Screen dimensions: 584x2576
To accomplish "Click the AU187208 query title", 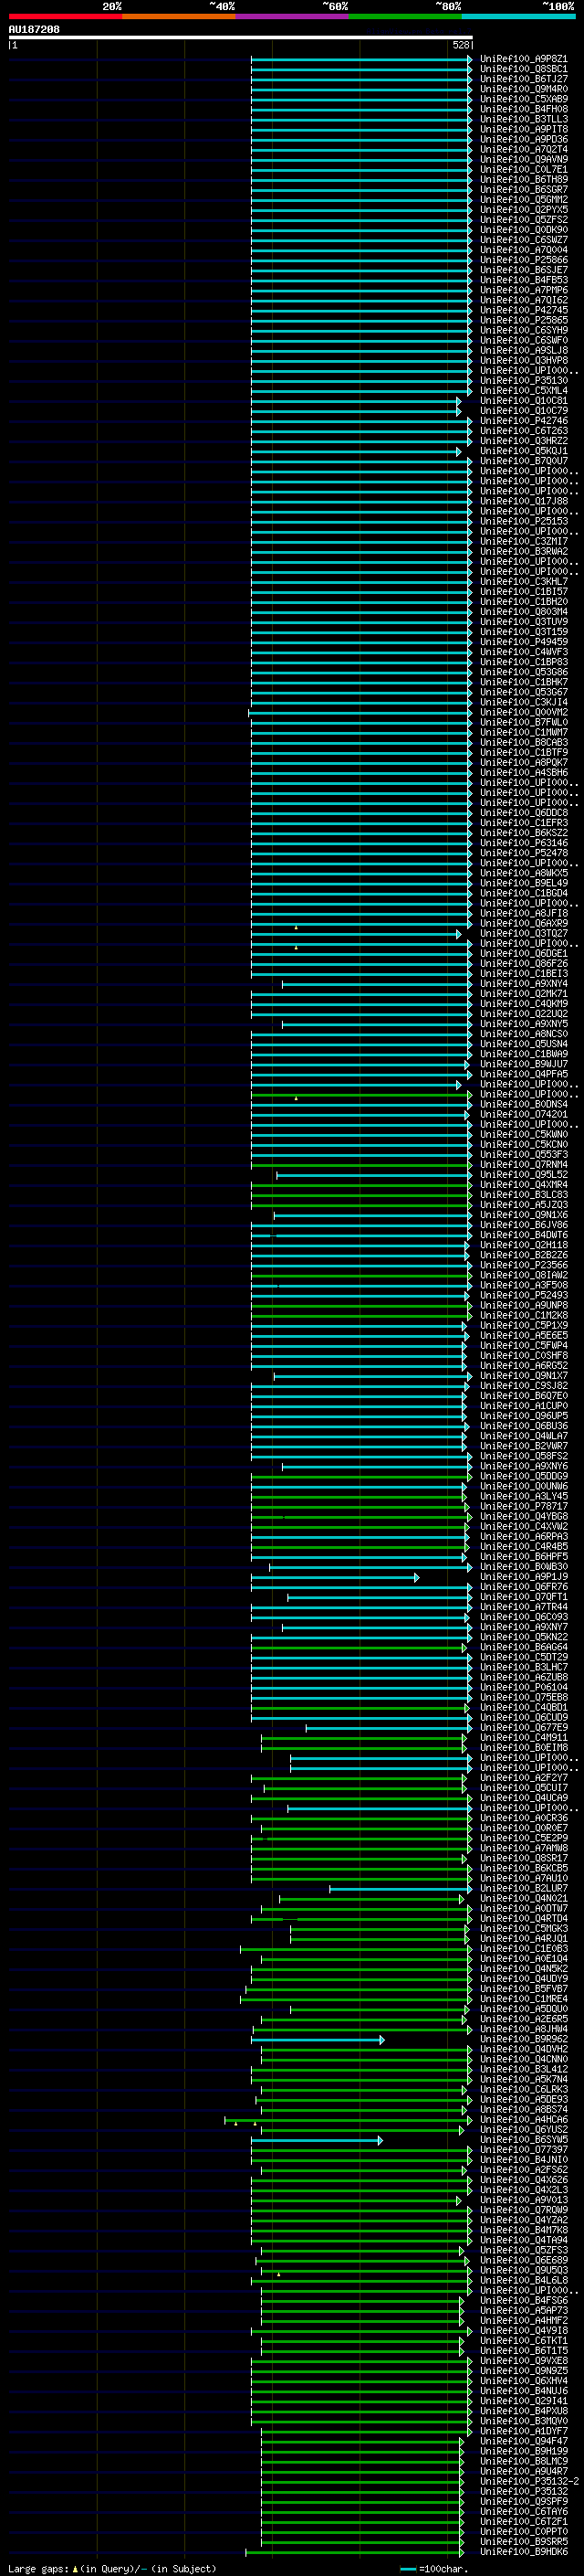I will coord(34,29).
